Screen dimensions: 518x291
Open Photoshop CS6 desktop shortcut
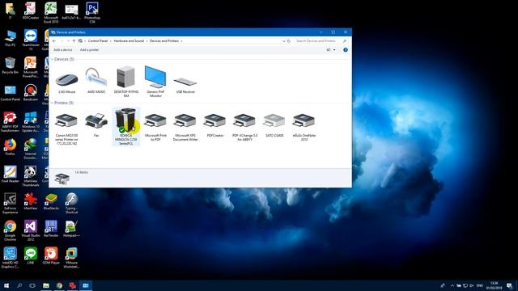click(91, 13)
